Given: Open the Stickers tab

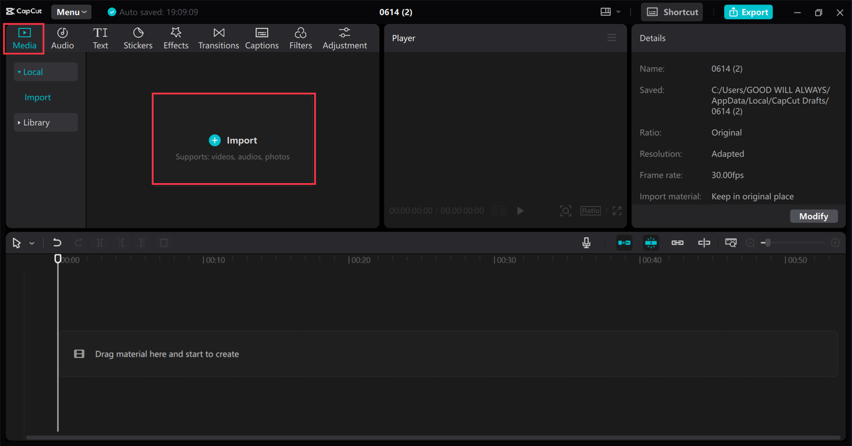Looking at the screenshot, I should 138,39.
